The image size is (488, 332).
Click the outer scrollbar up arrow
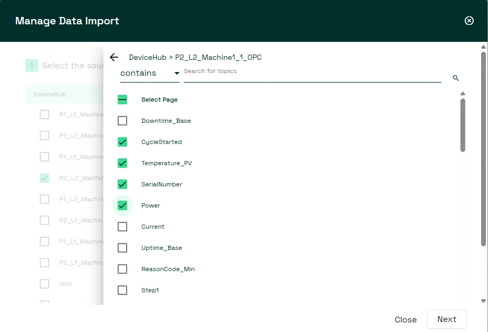483,47
